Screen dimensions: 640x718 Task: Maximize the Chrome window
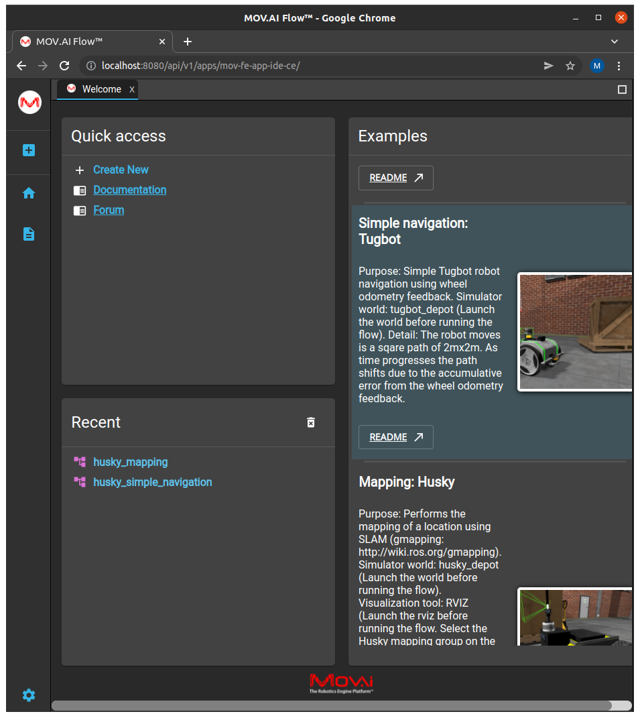click(x=598, y=18)
